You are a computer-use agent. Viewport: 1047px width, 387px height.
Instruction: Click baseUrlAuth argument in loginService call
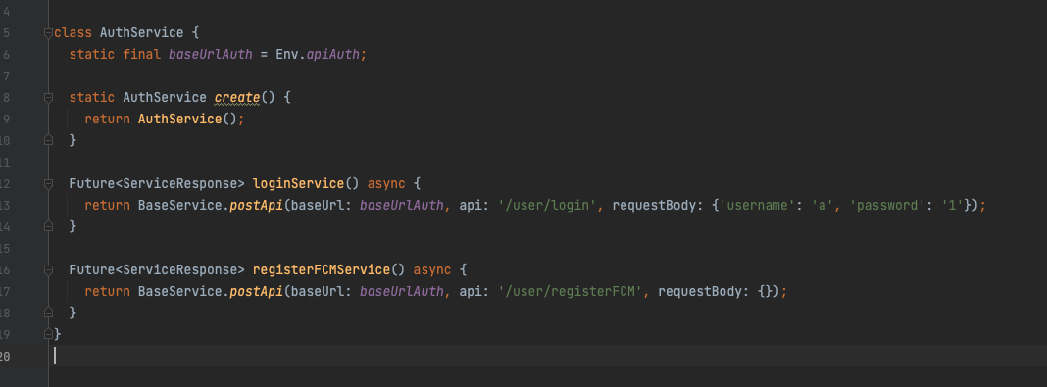pos(401,205)
